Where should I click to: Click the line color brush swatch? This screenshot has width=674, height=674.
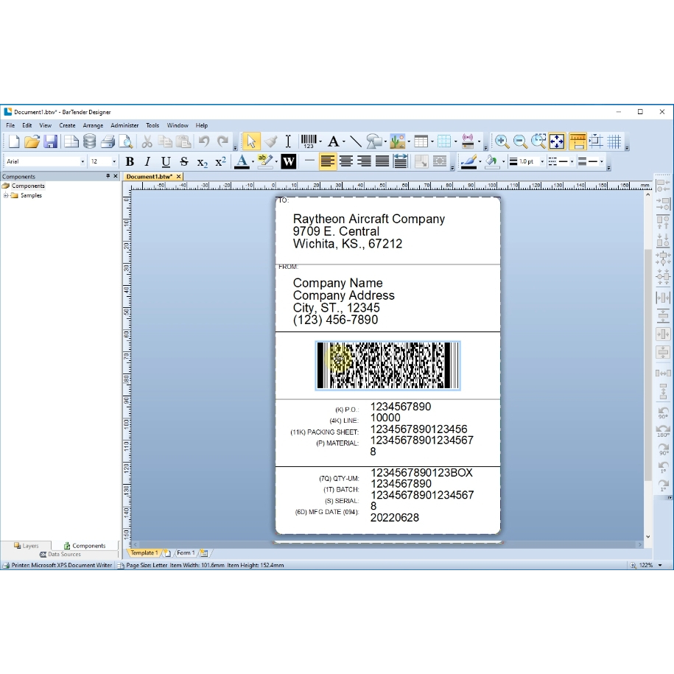point(468,161)
